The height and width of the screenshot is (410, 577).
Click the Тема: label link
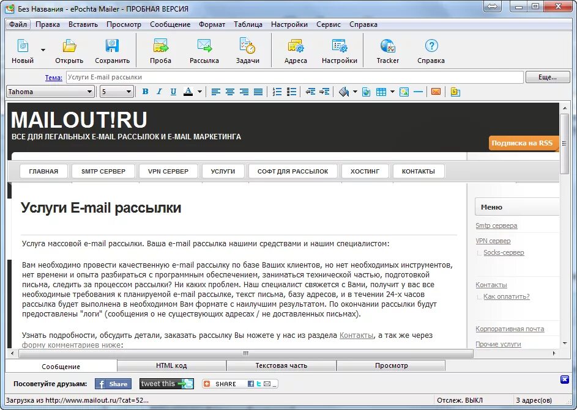pyautogui.click(x=54, y=78)
